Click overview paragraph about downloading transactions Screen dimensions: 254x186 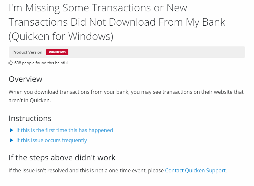point(126,92)
